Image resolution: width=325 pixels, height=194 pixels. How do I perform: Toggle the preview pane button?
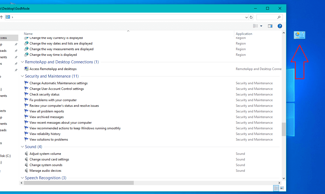pyautogui.click(x=270, y=26)
